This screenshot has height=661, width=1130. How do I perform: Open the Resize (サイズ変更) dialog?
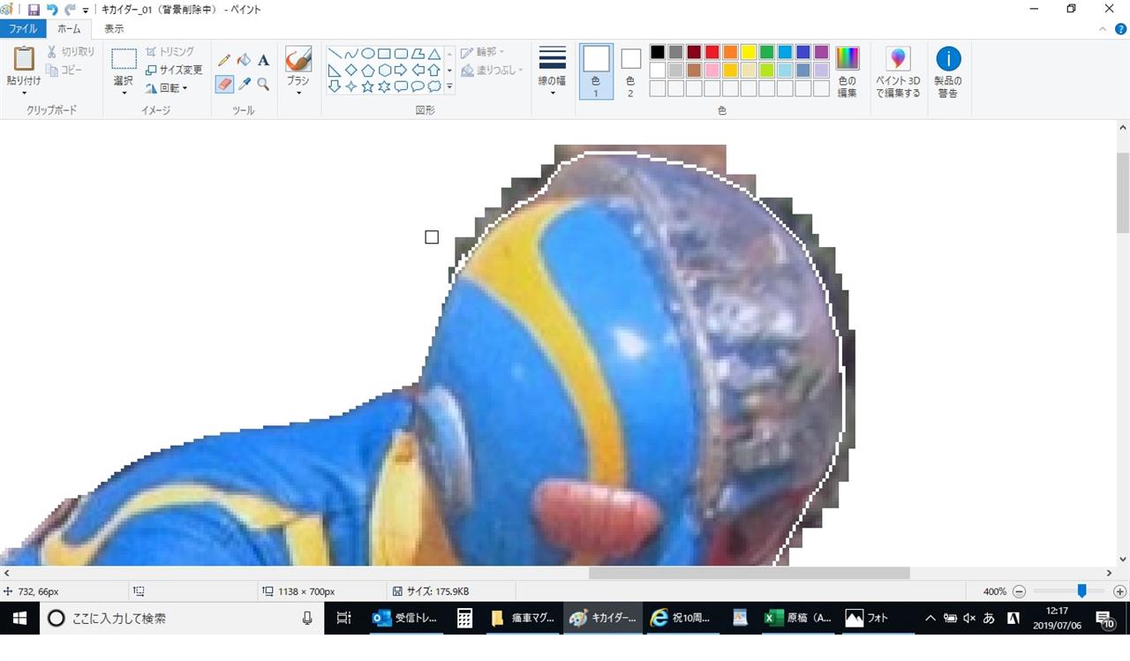point(174,70)
